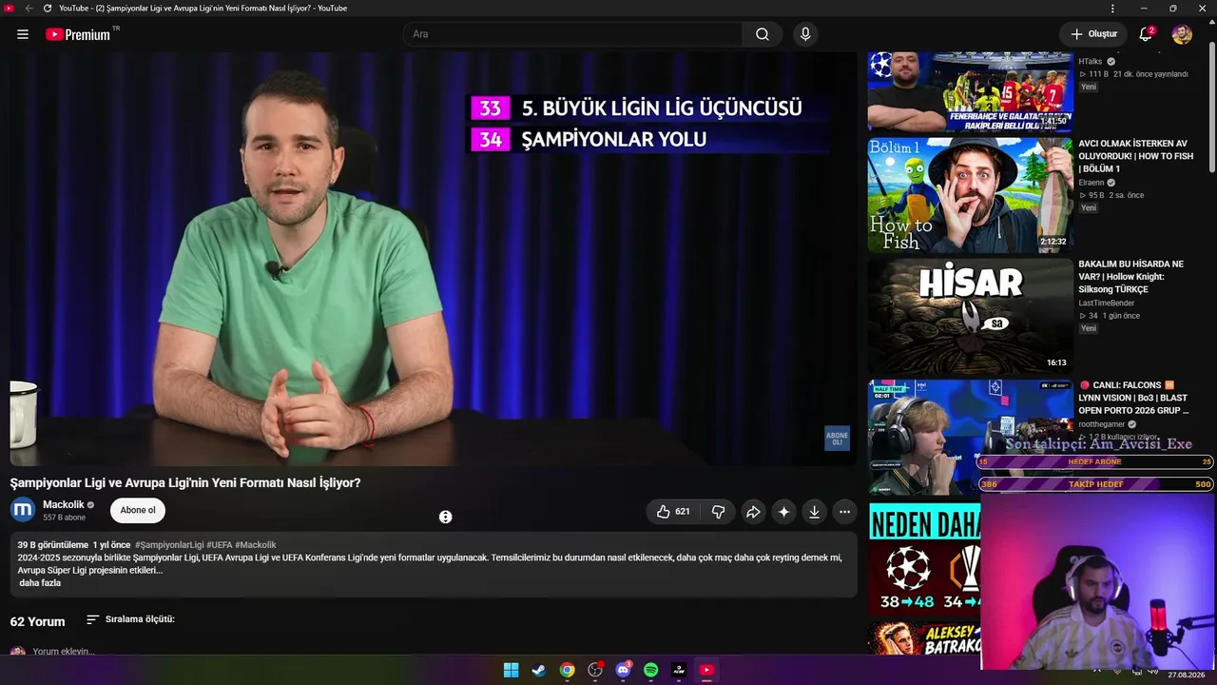Like the video with thumbs up
Image resolution: width=1217 pixels, height=685 pixels.
point(673,512)
